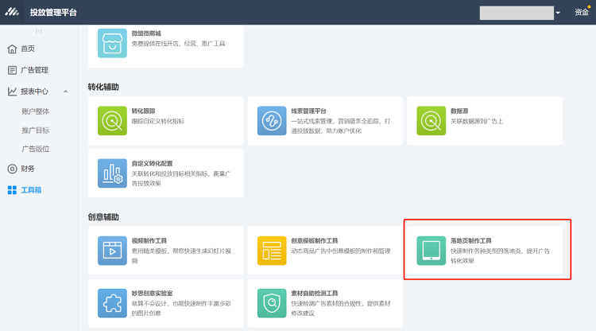The width and height of the screenshot is (596, 331).
Task: Open the 落地页制作工具 tablet icon
Action: point(431,251)
